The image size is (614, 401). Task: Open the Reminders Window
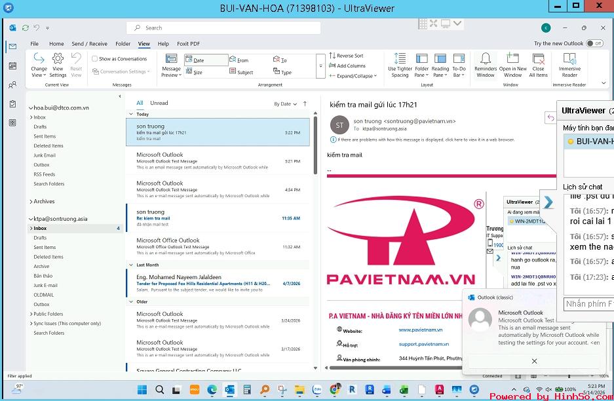[x=486, y=65]
